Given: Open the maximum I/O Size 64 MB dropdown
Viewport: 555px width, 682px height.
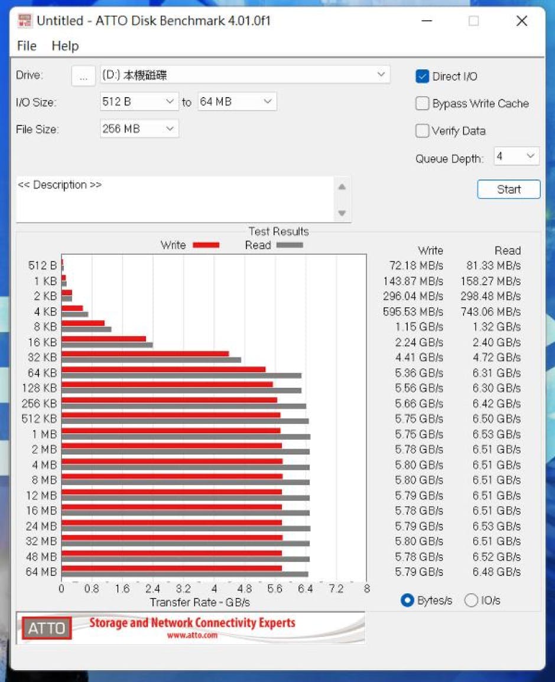Looking at the screenshot, I should (237, 102).
